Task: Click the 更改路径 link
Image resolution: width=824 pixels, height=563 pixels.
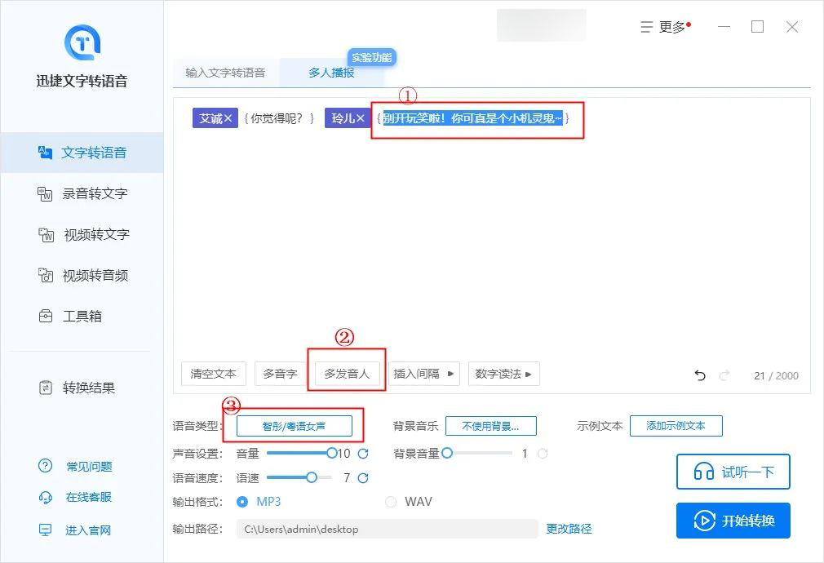Action: tap(569, 529)
